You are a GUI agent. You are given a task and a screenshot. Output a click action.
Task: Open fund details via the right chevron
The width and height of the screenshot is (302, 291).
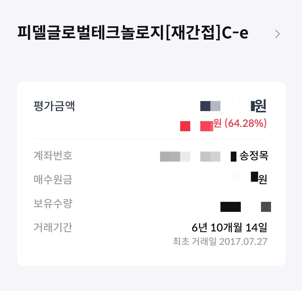(x=277, y=34)
